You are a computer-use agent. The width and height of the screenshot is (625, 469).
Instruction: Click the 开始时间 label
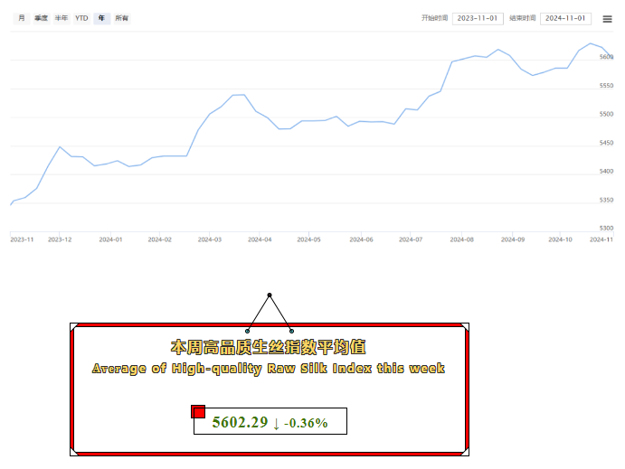click(435, 18)
